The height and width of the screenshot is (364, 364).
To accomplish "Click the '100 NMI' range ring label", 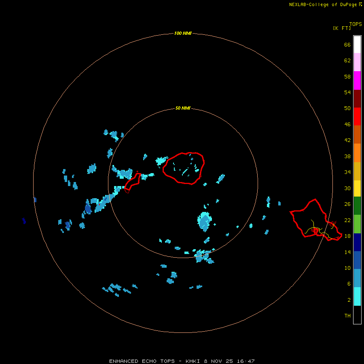I will pyautogui.click(x=183, y=33).
